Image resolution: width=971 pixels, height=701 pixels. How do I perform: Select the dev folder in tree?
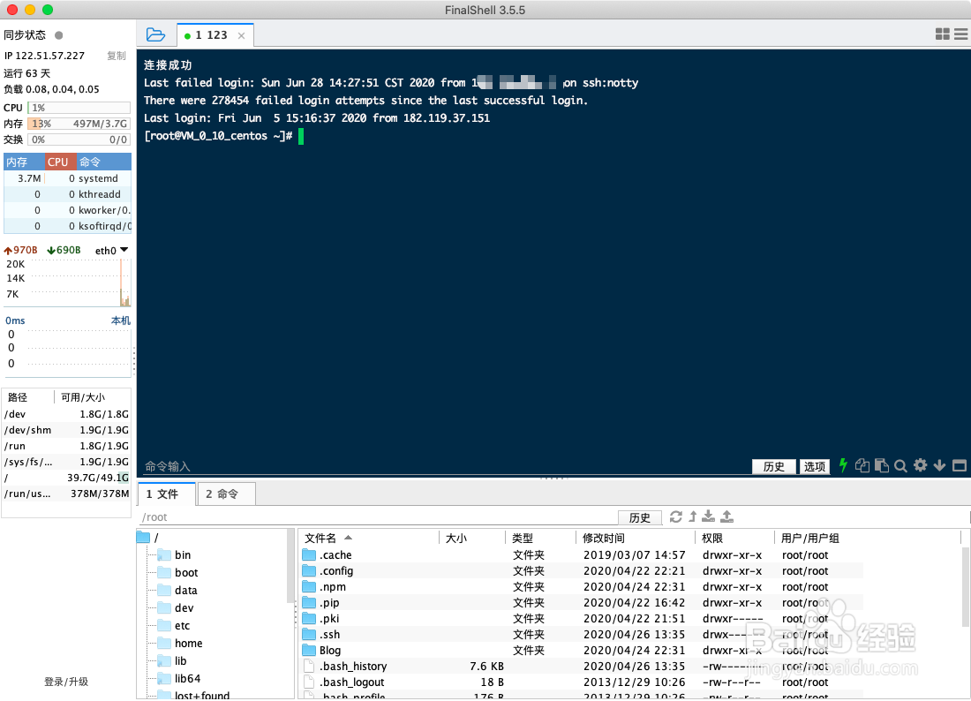(x=176, y=607)
